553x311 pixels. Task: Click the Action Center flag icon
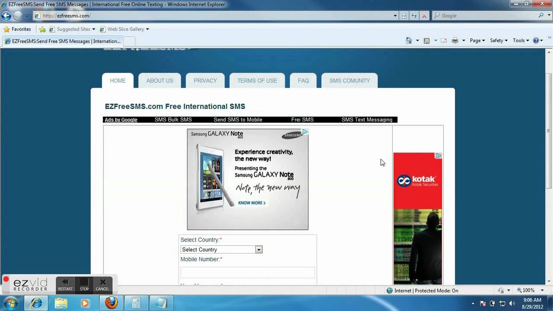(483, 303)
